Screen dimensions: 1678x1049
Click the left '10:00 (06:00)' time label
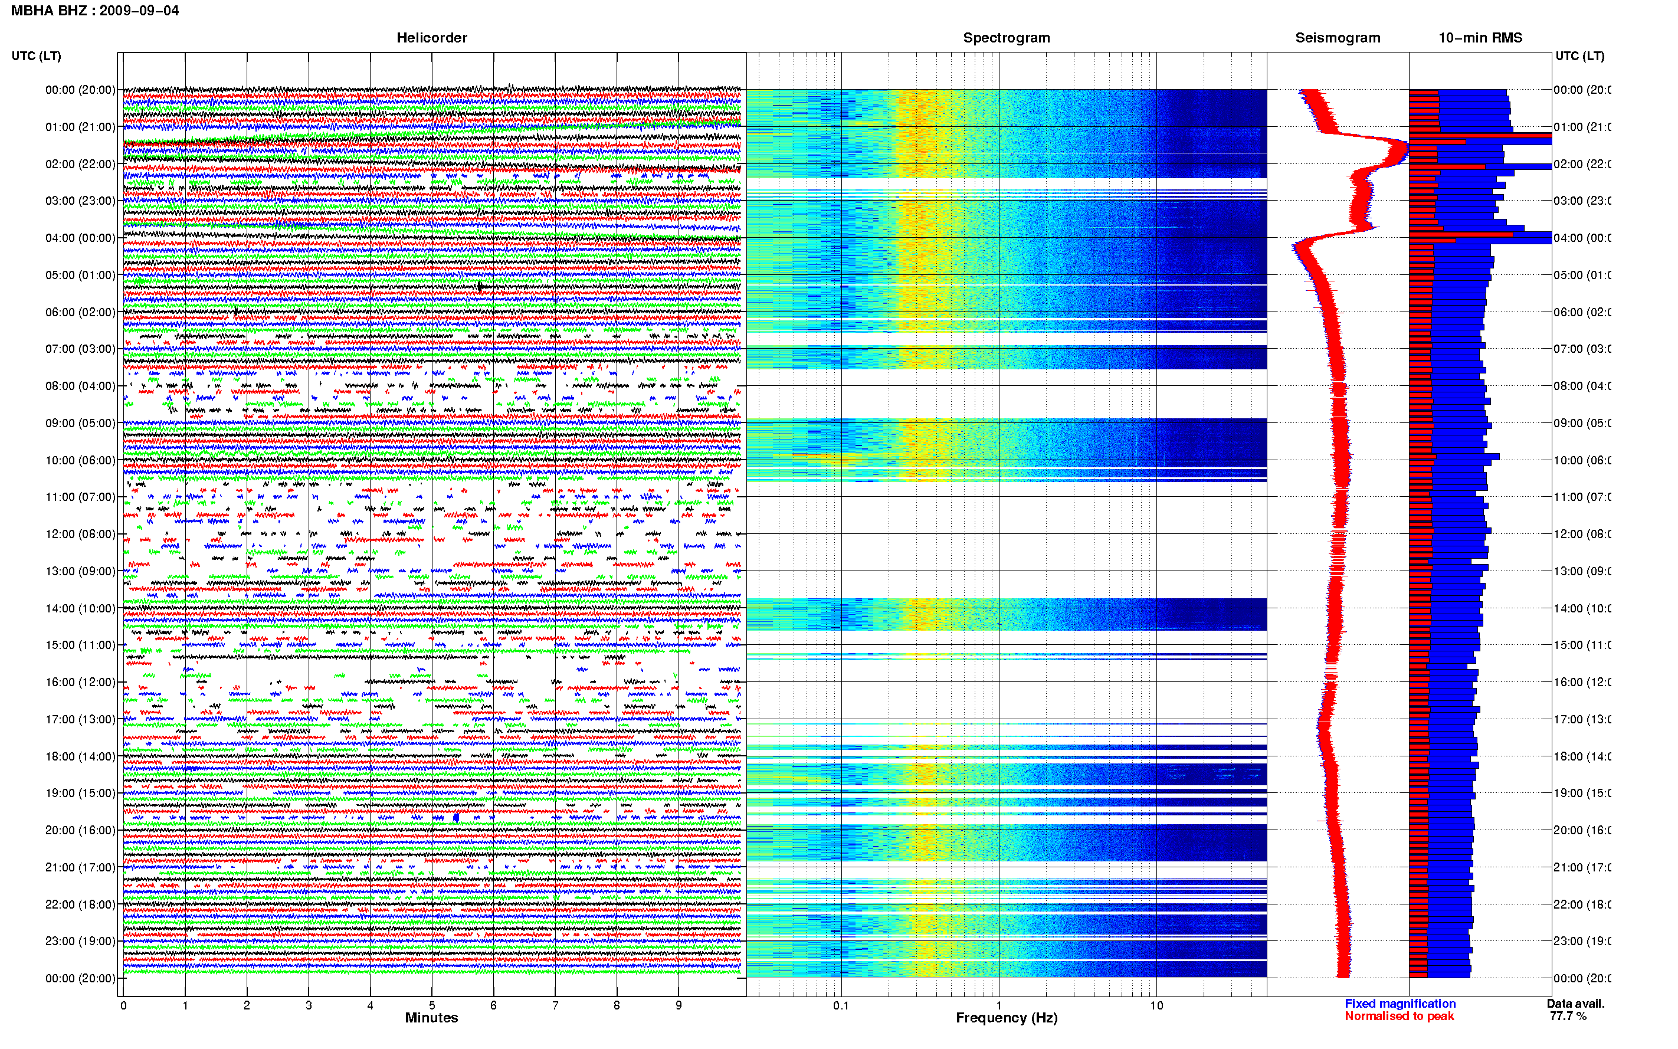pyautogui.click(x=80, y=460)
